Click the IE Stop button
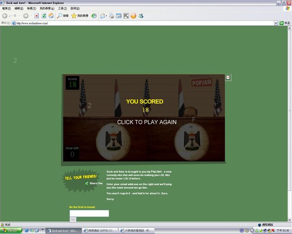 (36, 16)
